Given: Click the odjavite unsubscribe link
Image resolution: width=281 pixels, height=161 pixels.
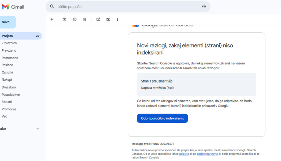Looking at the screenshot, I should point(184,154).
